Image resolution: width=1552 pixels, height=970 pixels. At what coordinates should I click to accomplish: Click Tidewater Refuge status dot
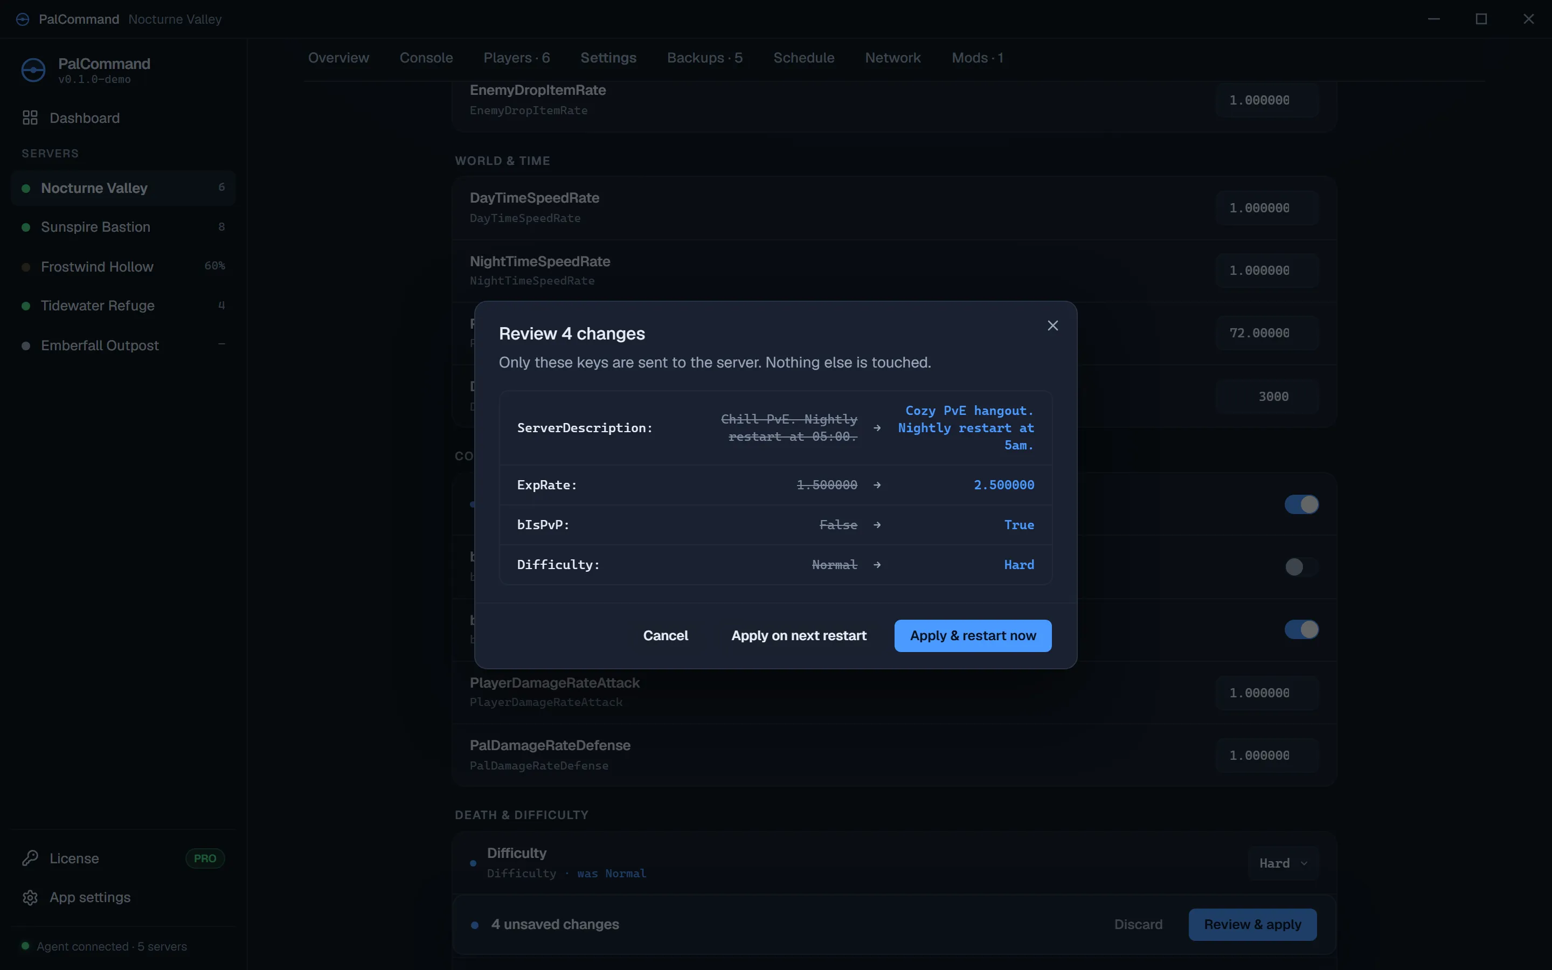(x=26, y=306)
